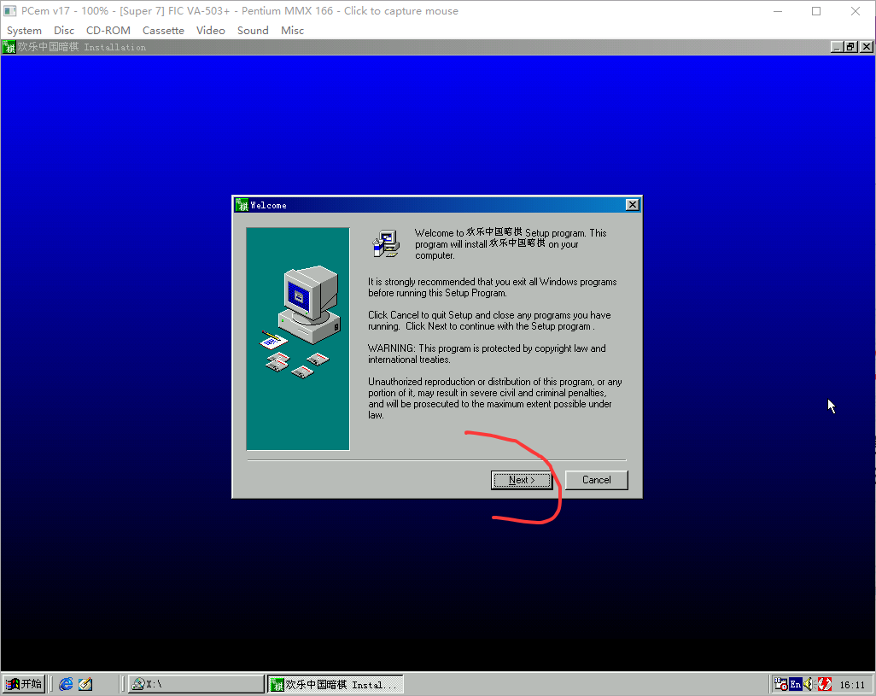Click the 欢乐中国暗棋 Instal... taskbar button
The image size is (876, 696).
[336, 684]
